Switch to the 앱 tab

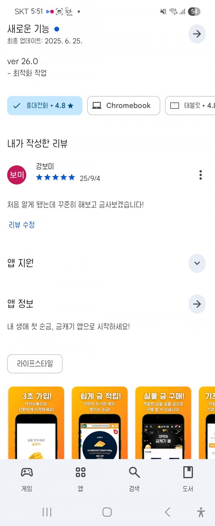[x=81, y=479]
